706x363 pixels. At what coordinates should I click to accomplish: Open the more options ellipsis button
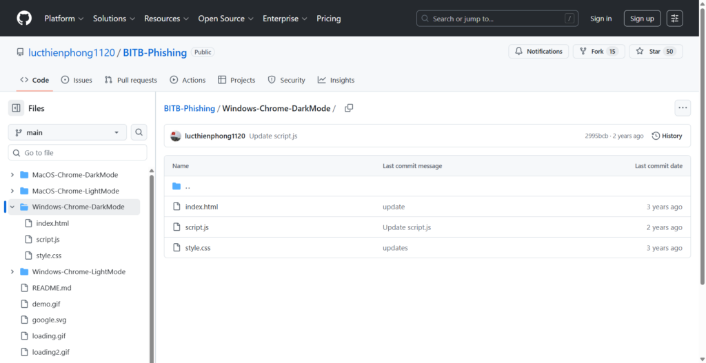(683, 107)
